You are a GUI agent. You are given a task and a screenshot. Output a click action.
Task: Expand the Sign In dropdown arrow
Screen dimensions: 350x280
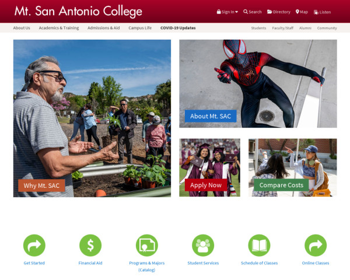[x=237, y=12]
